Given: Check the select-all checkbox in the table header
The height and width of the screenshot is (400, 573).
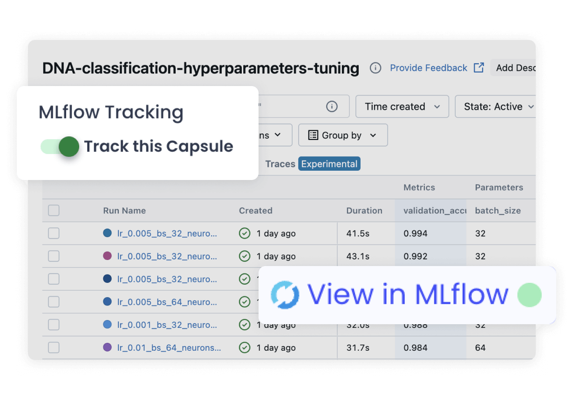Looking at the screenshot, I should 54,210.
